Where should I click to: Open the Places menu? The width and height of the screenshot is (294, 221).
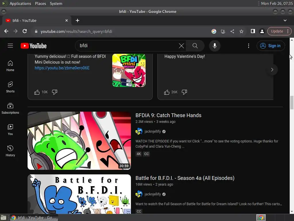[40, 3]
